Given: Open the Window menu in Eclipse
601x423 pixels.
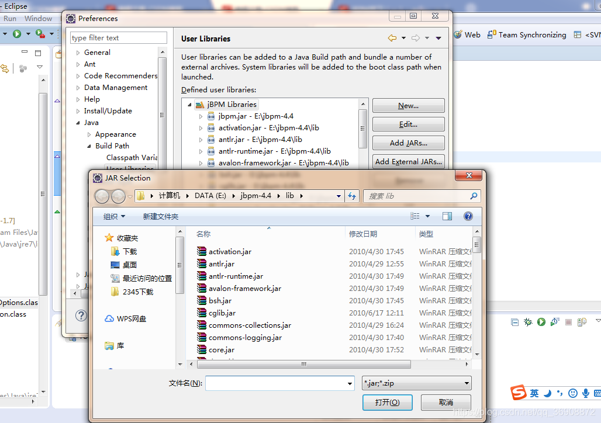Looking at the screenshot, I should (x=39, y=18).
